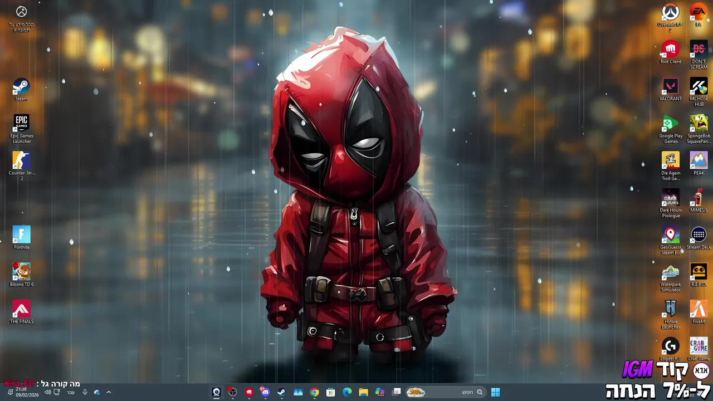Select the Riot Client desktop icon
713x401 pixels.
point(670,52)
